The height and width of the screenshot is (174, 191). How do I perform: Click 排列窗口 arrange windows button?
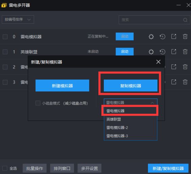pyautogui.click(x=62, y=168)
